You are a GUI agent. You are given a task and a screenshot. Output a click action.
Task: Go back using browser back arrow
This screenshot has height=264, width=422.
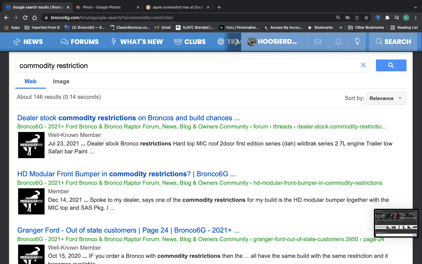tap(6, 18)
